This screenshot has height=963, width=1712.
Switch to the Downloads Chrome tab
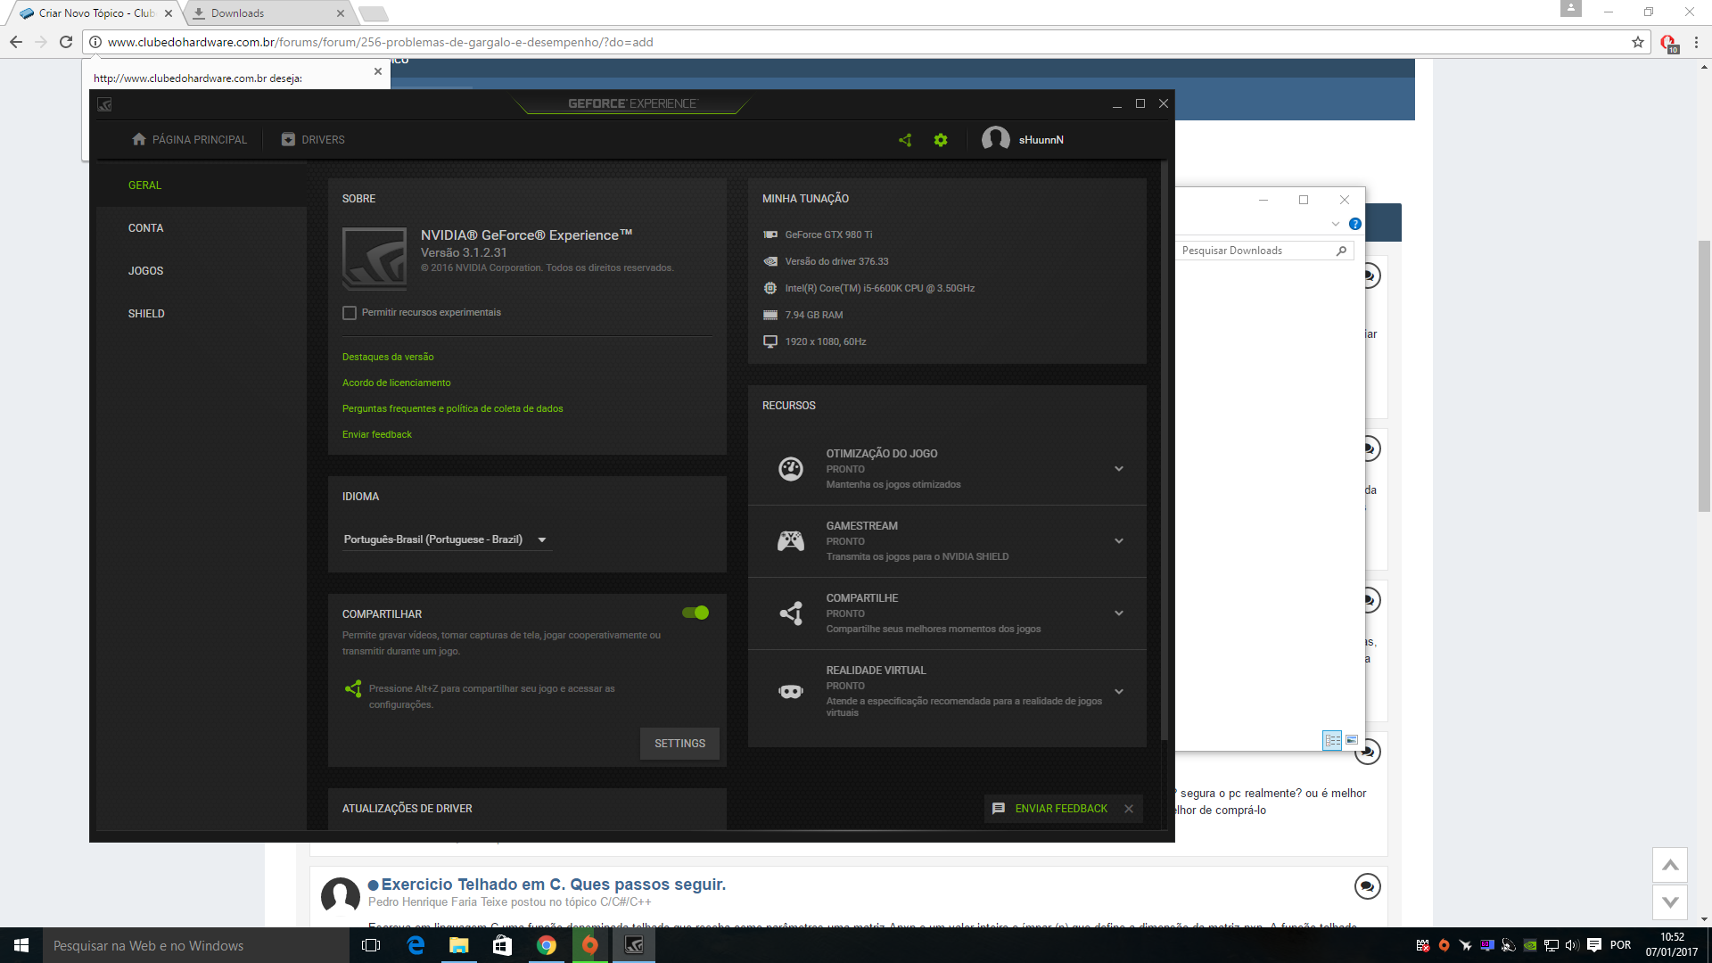(x=267, y=13)
